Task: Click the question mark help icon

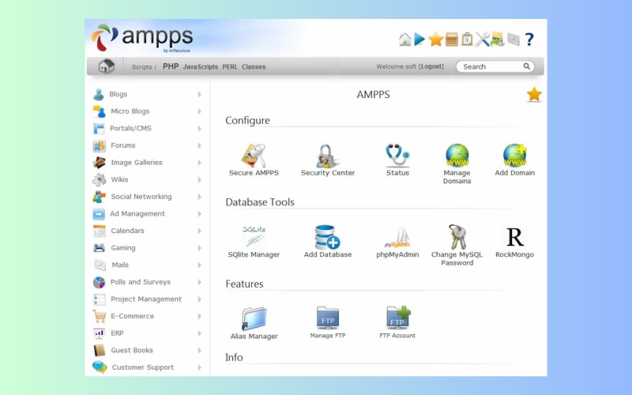Action: [x=529, y=39]
